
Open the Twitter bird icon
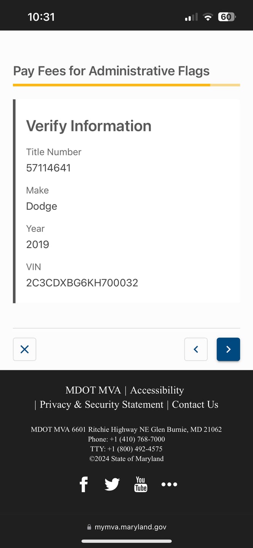(112, 484)
